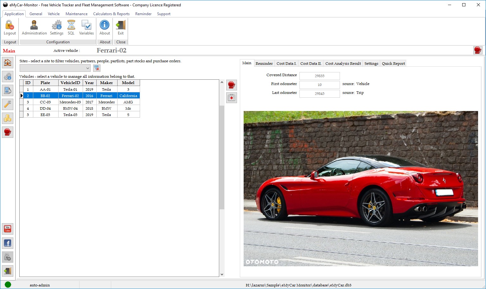
Task: Open the Sites combo box
Action: 54,68
